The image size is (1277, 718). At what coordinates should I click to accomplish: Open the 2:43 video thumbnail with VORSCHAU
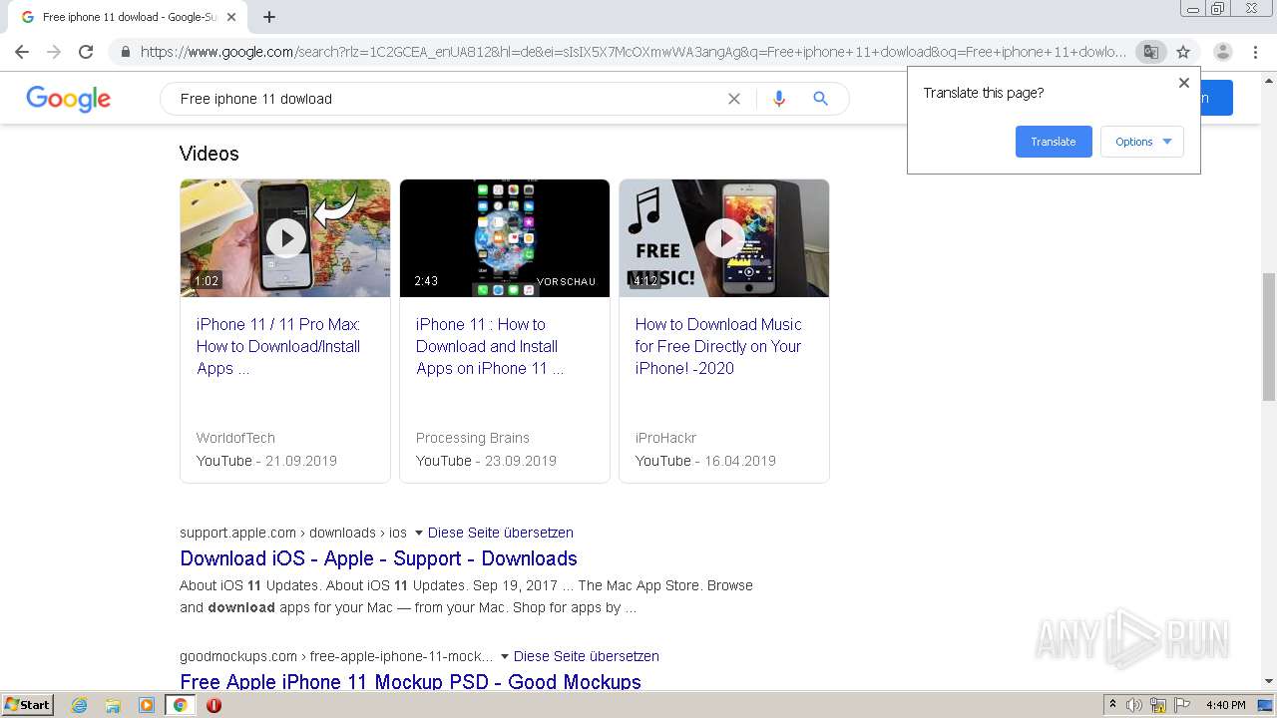point(505,238)
